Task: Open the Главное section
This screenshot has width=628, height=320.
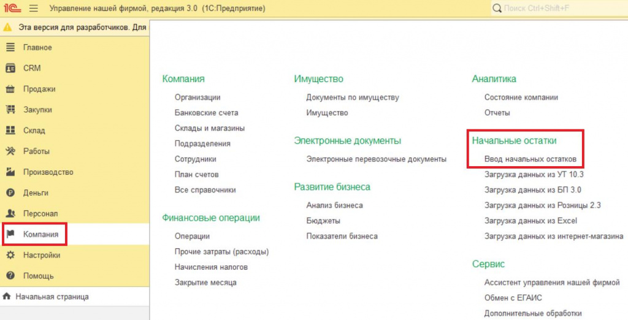Action: click(x=37, y=47)
